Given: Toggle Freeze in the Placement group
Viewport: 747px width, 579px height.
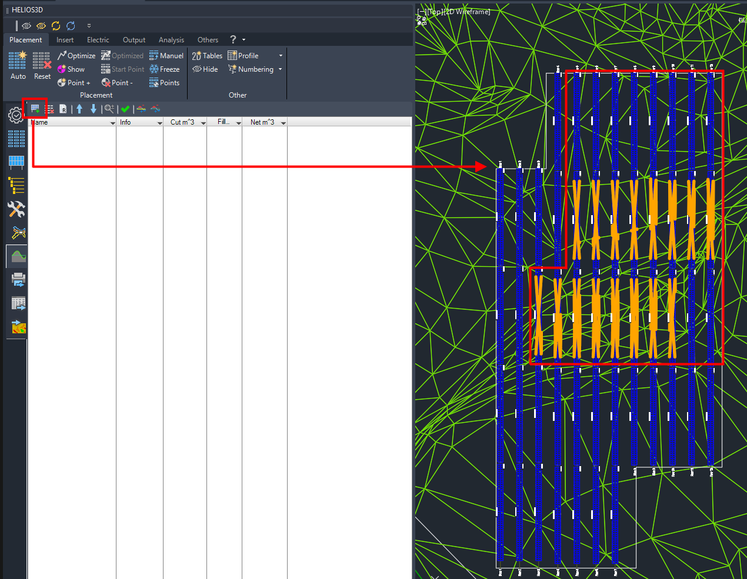Looking at the screenshot, I should pos(165,69).
